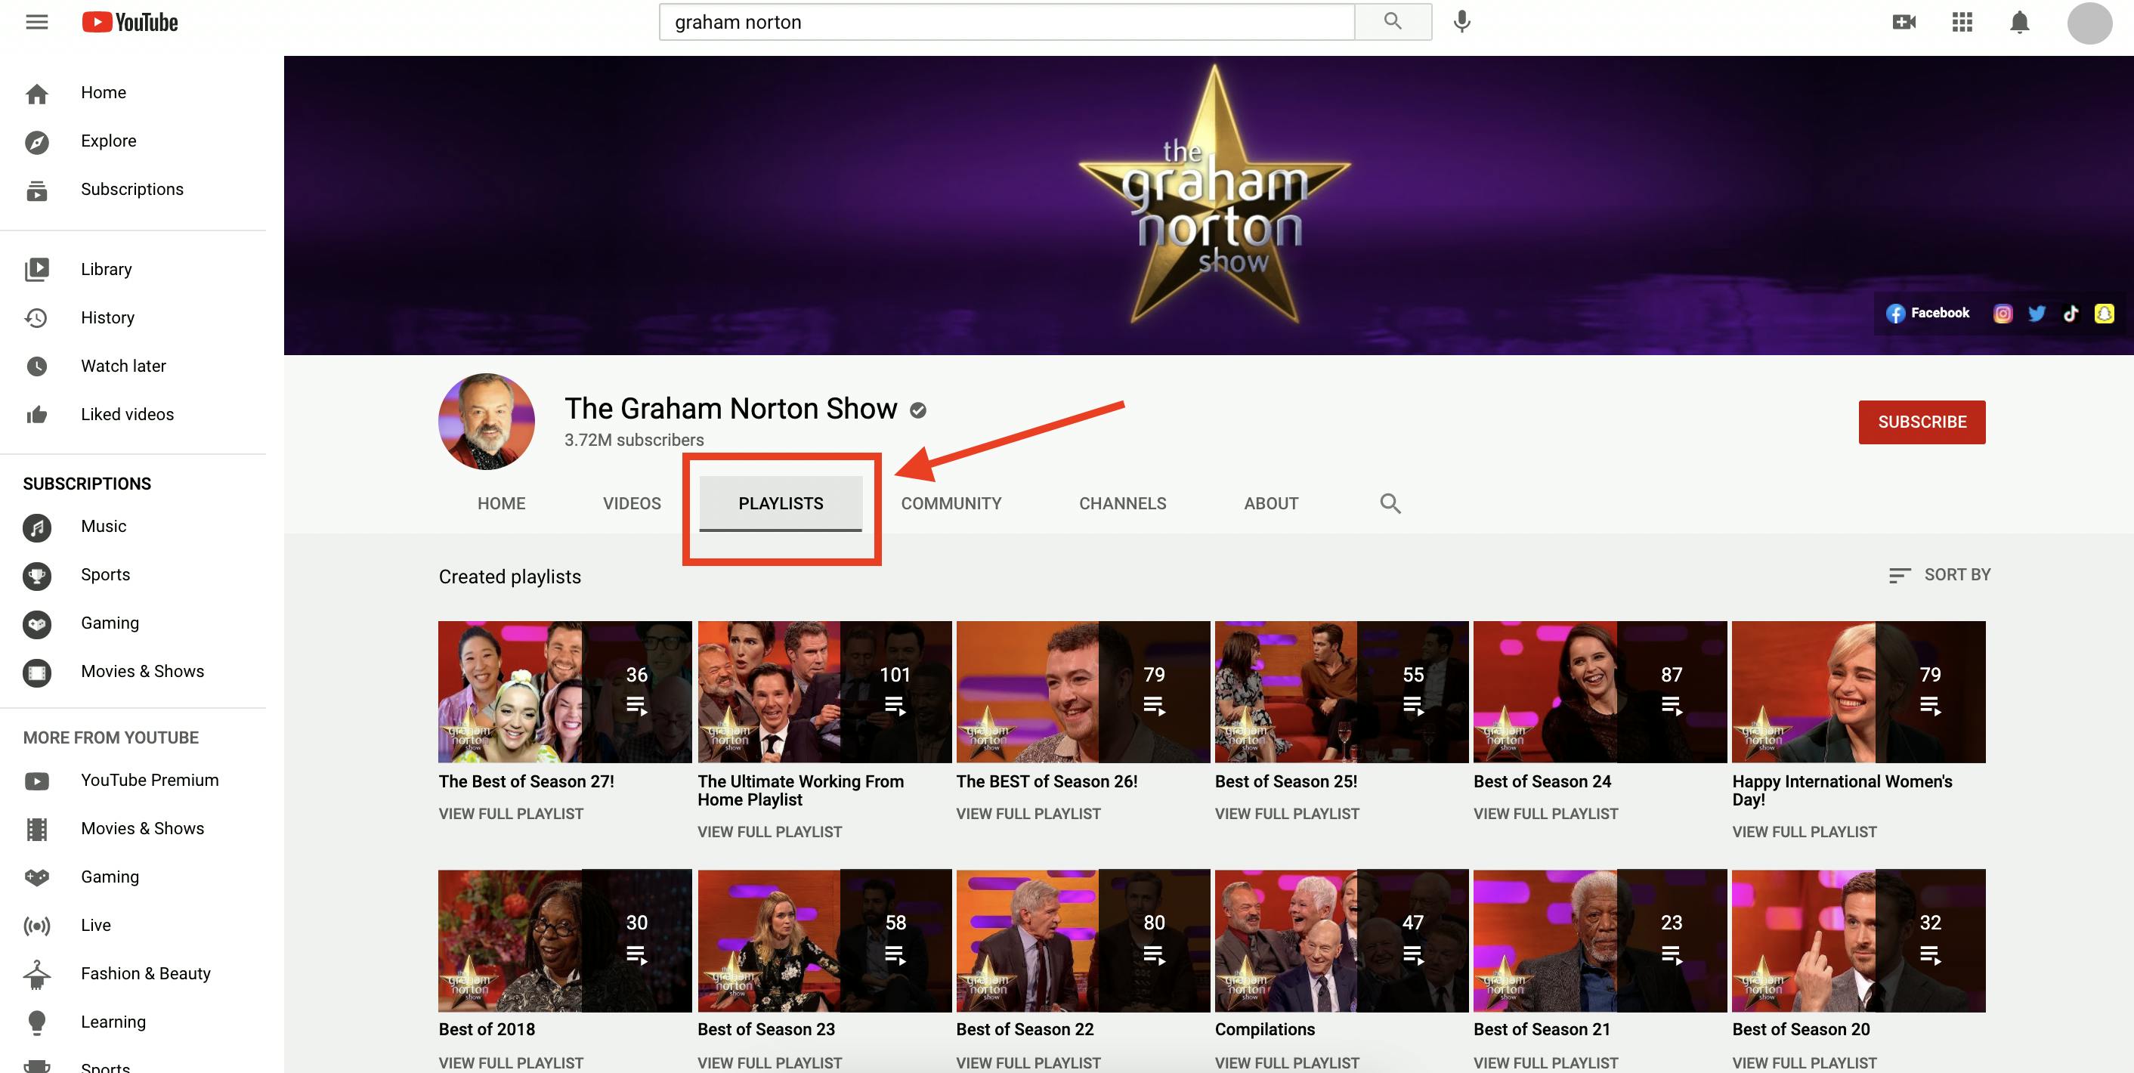
Task: Click the graham norton search field
Action: coord(1007,22)
